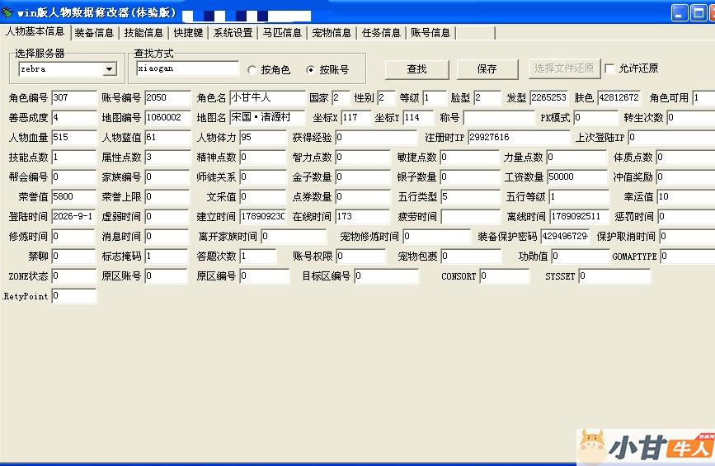Click the SYSSET input field

(x=614, y=276)
